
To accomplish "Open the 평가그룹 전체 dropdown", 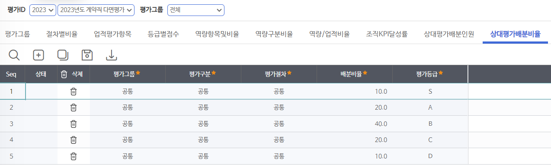I will (x=196, y=10).
